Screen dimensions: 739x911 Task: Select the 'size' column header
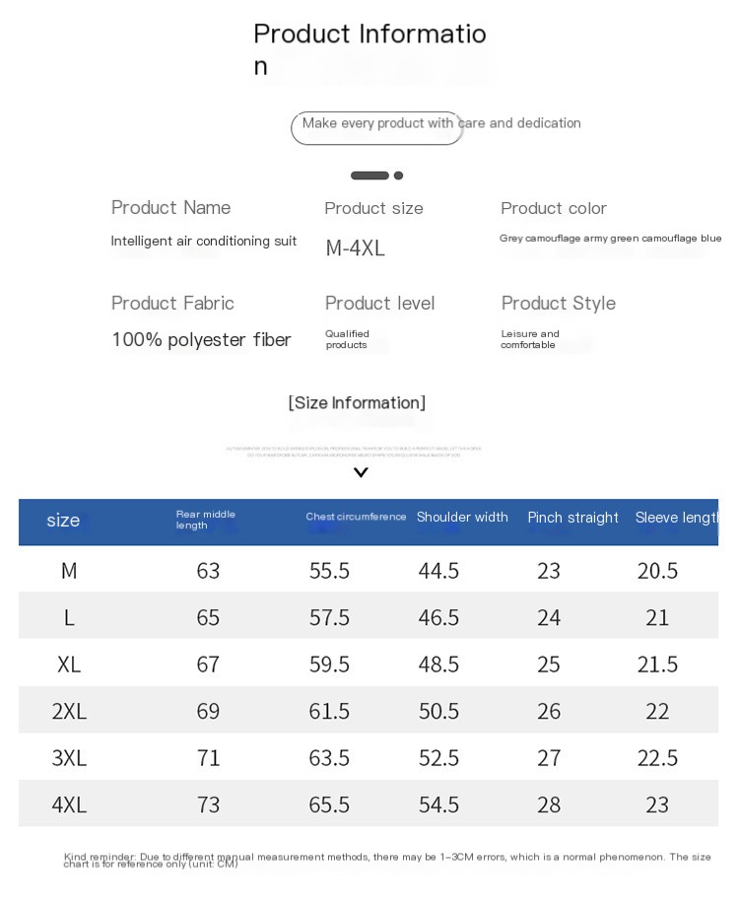click(63, 520)
